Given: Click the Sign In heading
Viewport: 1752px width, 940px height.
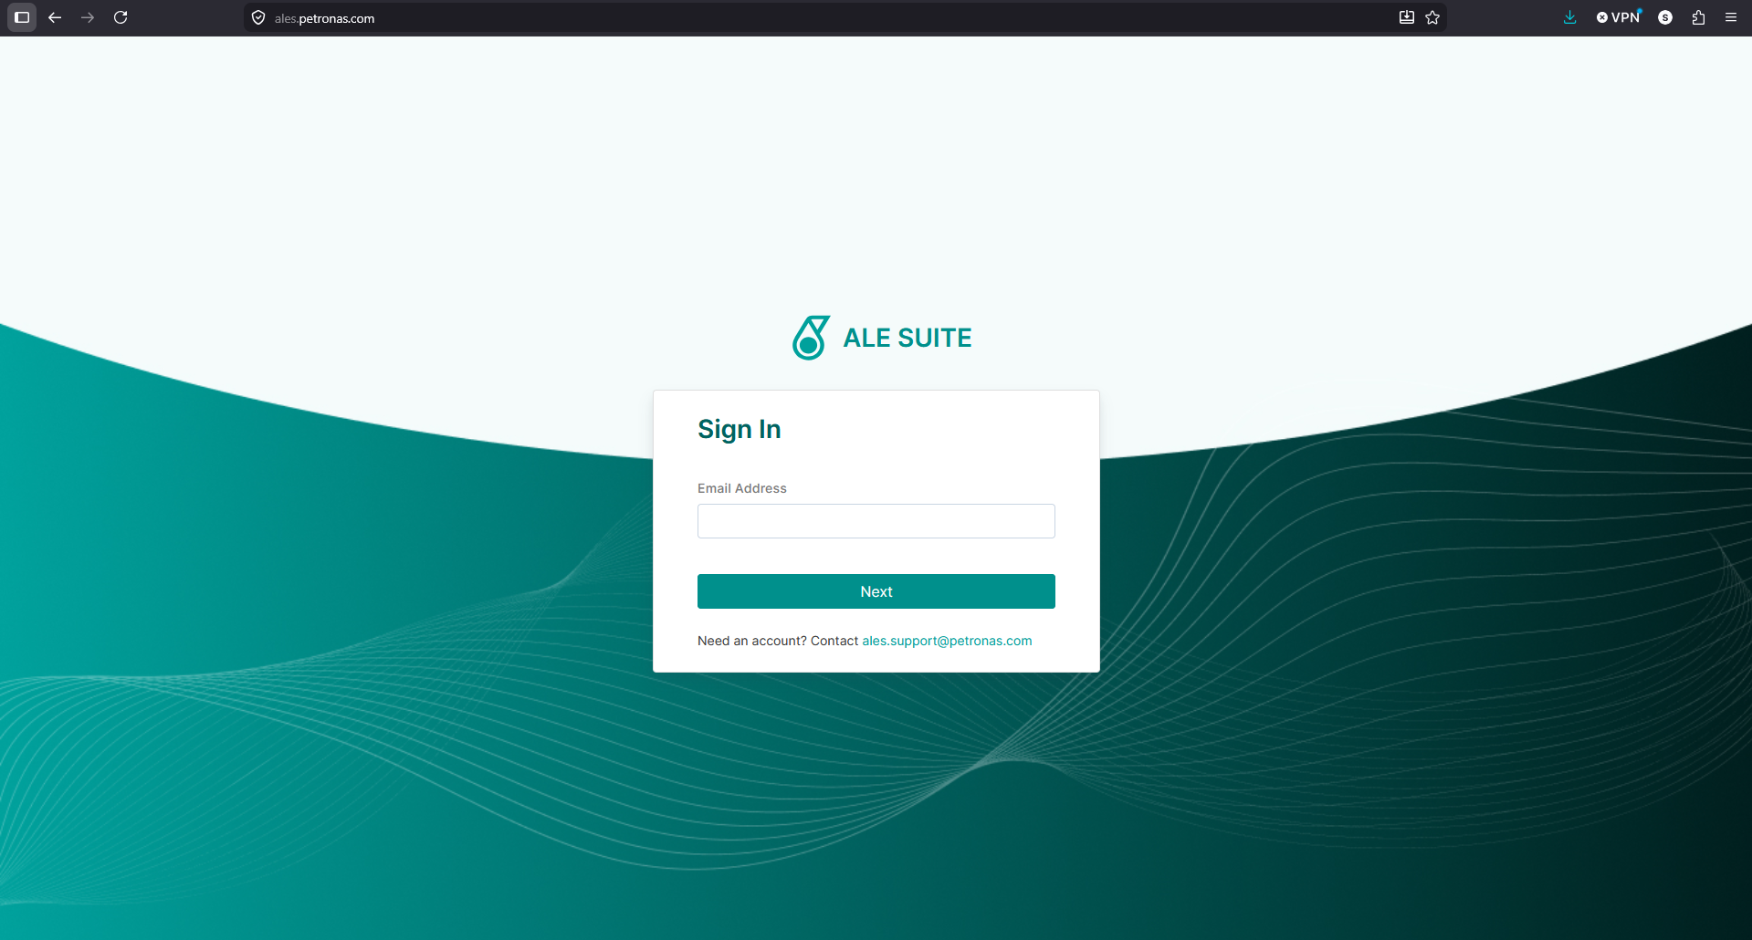Looking at the screenshot, I should (740, 429).
